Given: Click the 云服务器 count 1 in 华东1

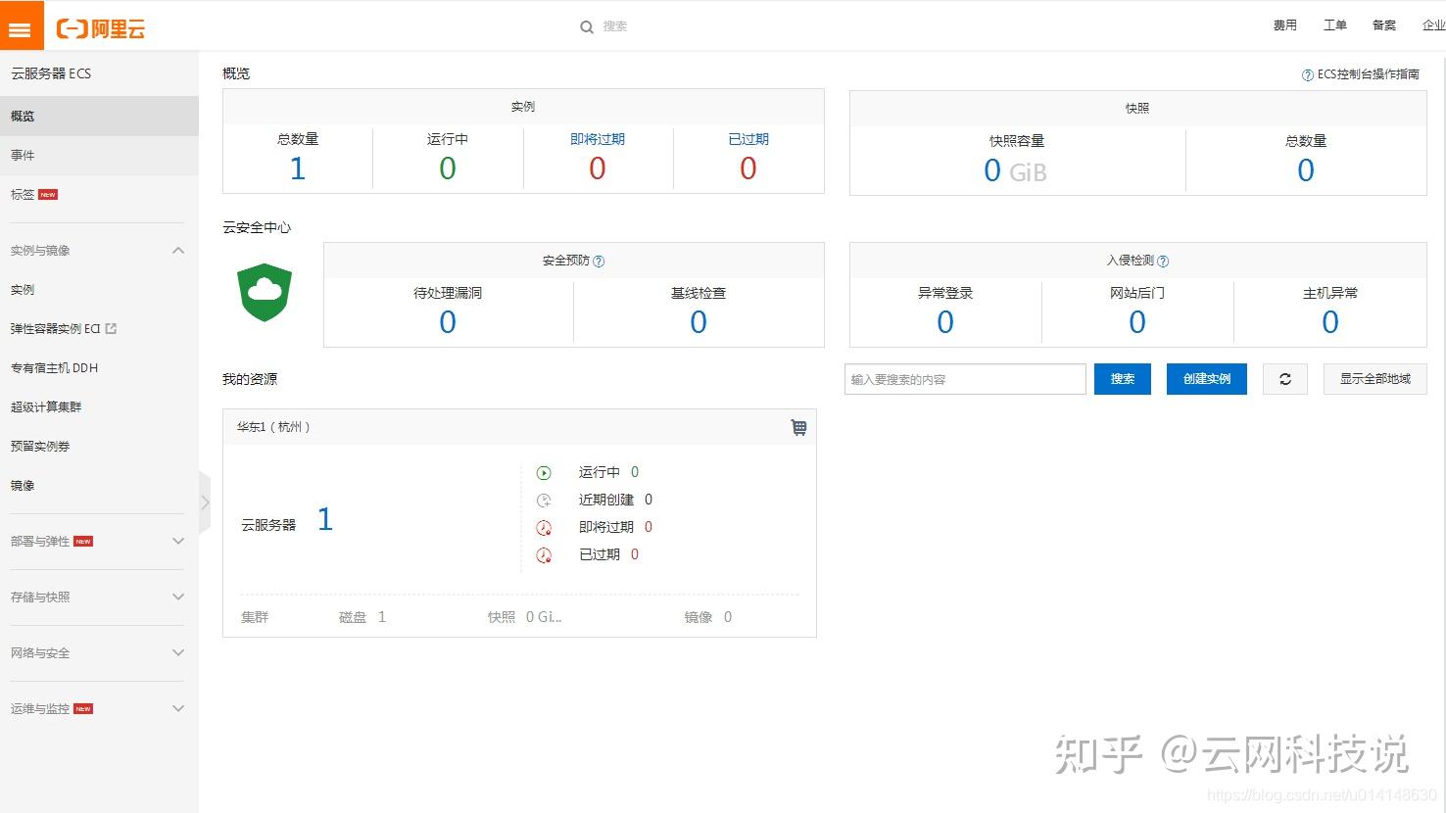Looking at the screenshot, I should pos(325,519).
